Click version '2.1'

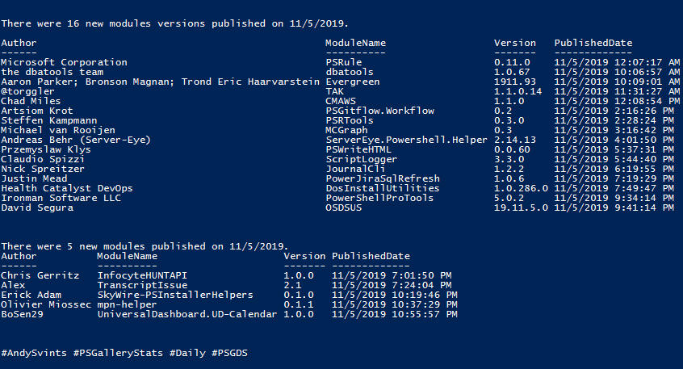coord(292,285)
